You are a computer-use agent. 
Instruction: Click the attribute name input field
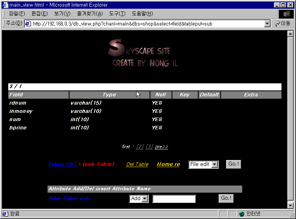tap(174, 199)
